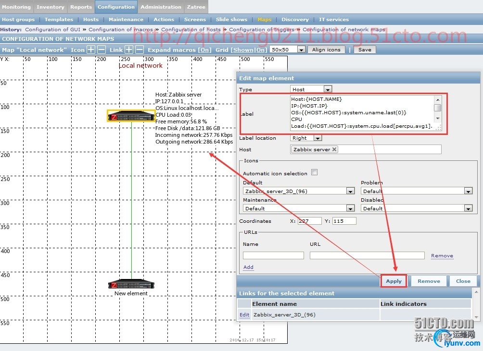The image size is (483, 351).
Task: Go to Maps submenu
Action: click(x=264, y=19)
